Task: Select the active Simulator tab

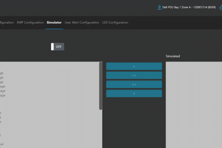Action: (54, 22)
